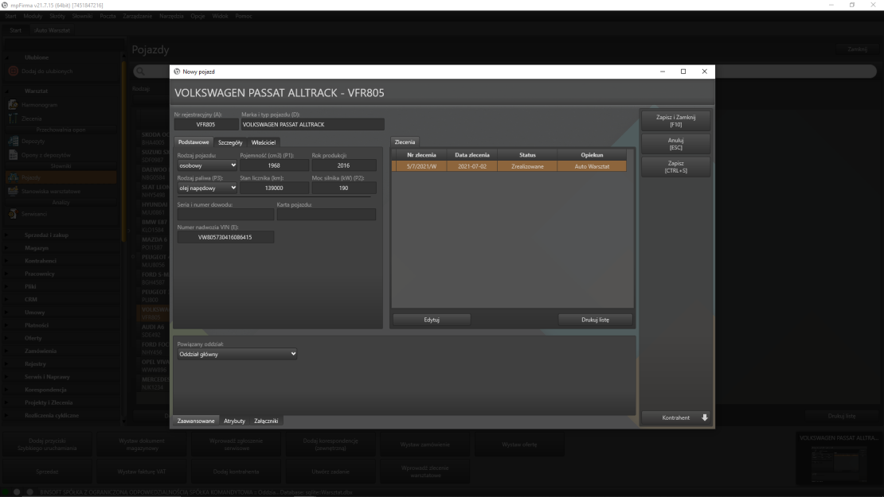884x497 pixels.
Task: Click the Pojazdy car icon in sidebar
Action: 13,177
